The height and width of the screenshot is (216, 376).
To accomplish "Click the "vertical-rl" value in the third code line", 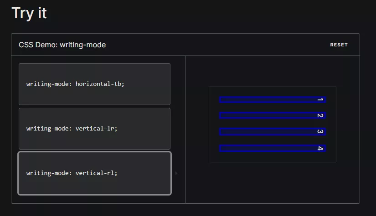I will click(95, 173).
